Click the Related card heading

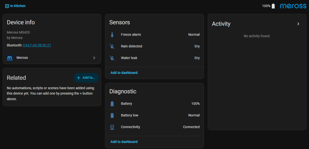[x=16, y=78]
